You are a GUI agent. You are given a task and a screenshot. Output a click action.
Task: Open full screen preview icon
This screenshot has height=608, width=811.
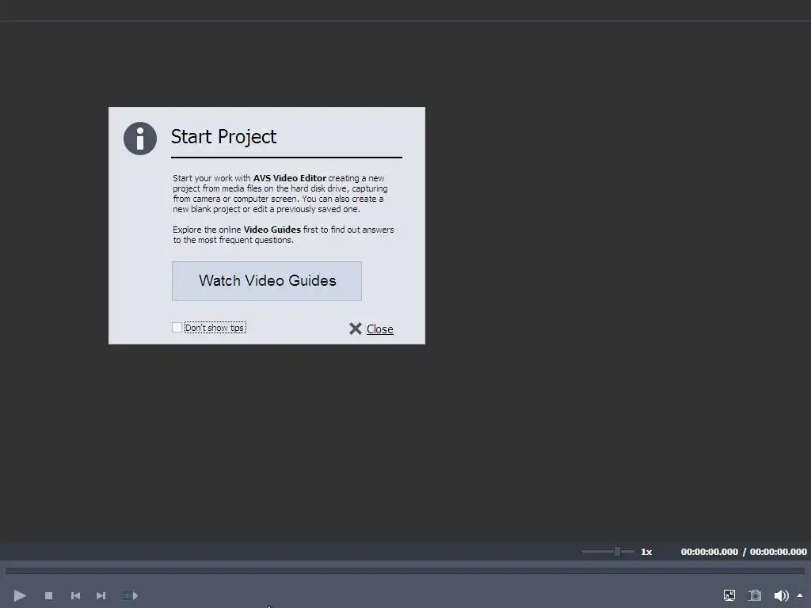(729, 595)
